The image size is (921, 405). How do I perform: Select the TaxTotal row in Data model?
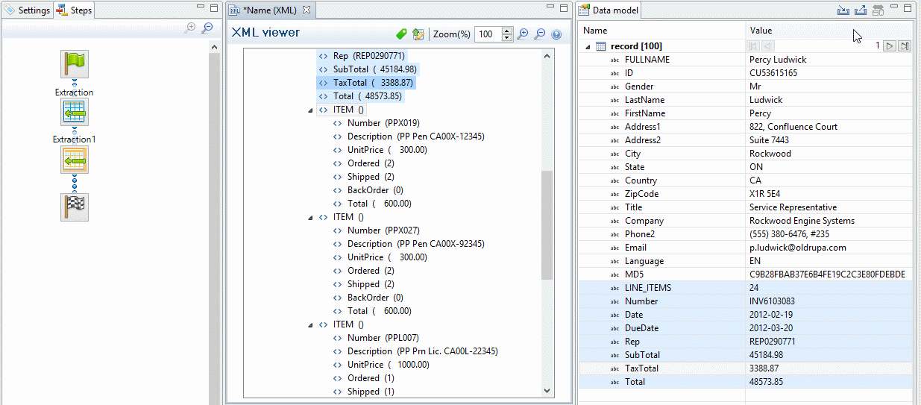click(x=641, y=368)
